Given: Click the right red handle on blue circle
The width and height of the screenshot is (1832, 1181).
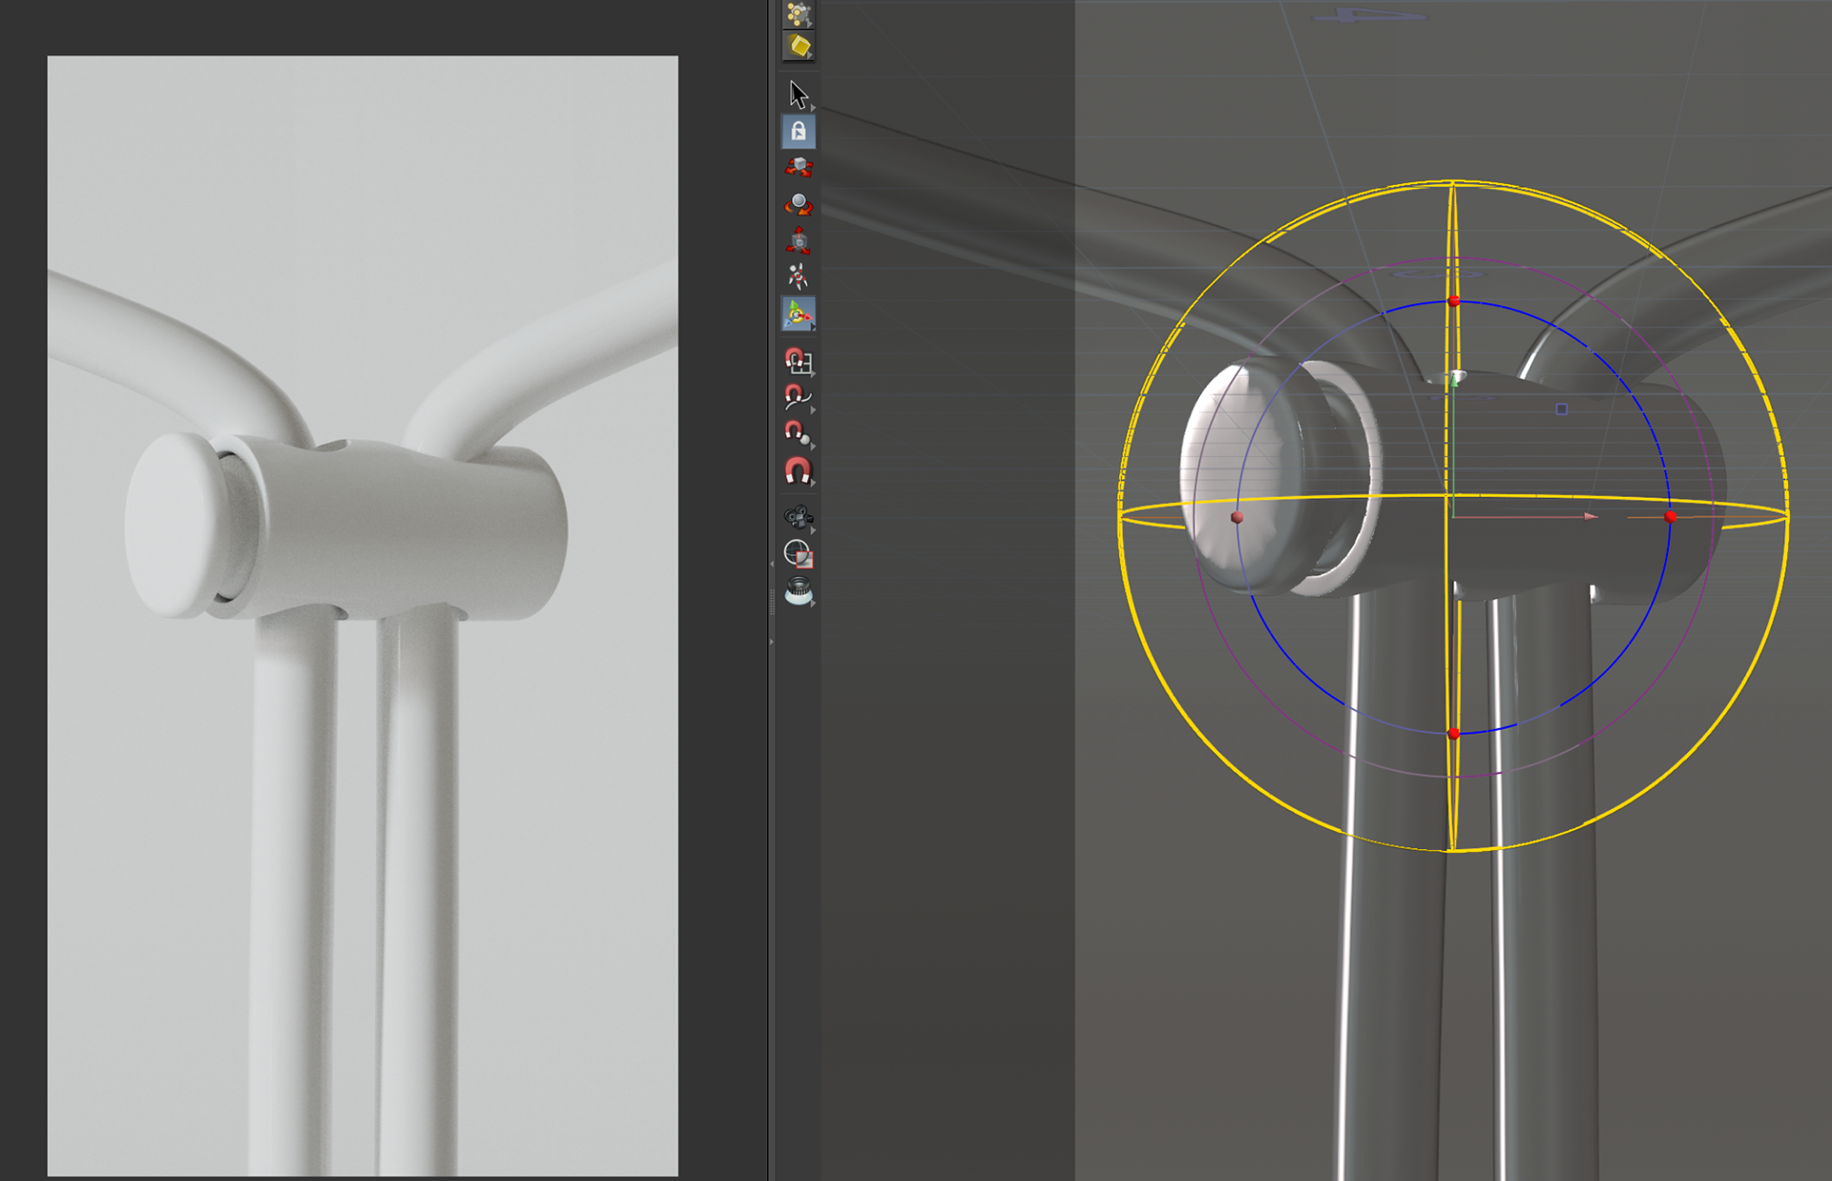Looking at the screenshot, I should tap(1670, 517).
